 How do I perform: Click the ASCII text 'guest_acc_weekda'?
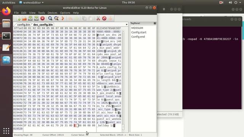109,119
